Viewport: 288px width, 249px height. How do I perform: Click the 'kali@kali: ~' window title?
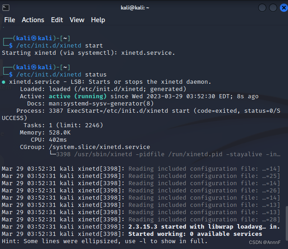135,8
